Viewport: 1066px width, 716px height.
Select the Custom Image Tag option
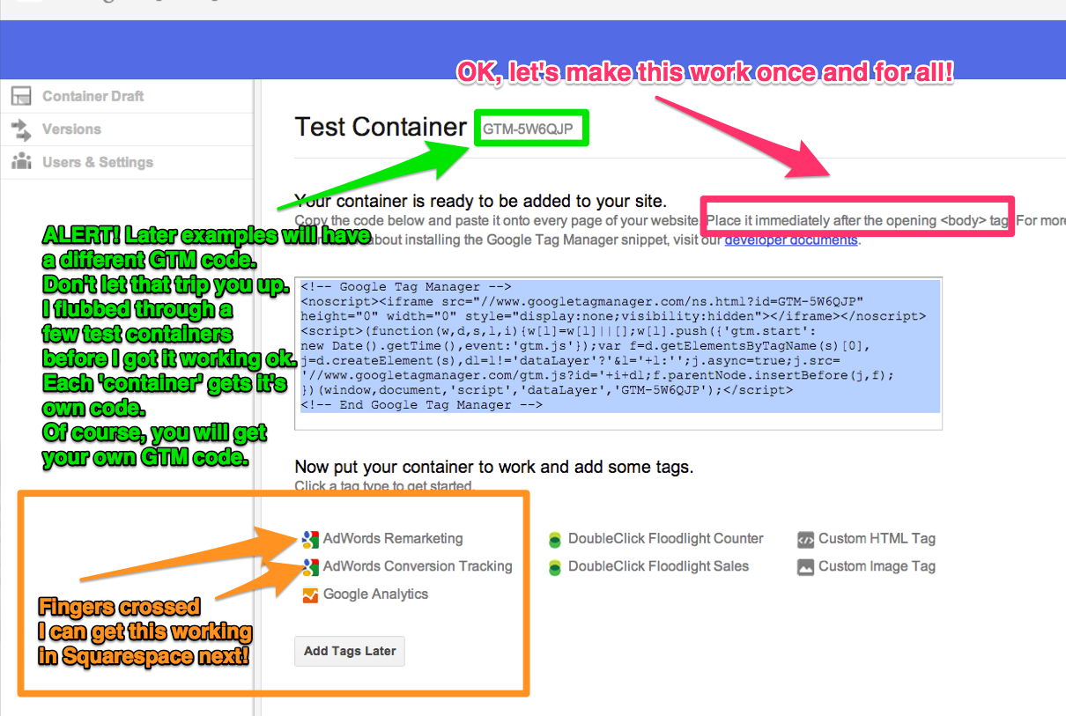877,566
